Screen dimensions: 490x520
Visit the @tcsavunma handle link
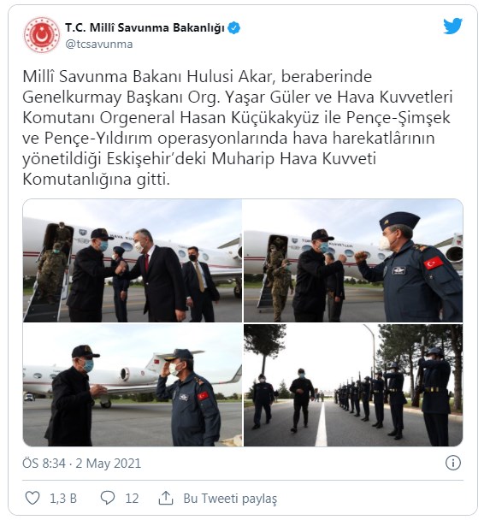pos(99,44)
